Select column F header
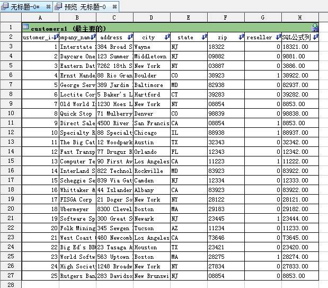Viewport: 328px width, 288px height. click(x=226, y=18)
